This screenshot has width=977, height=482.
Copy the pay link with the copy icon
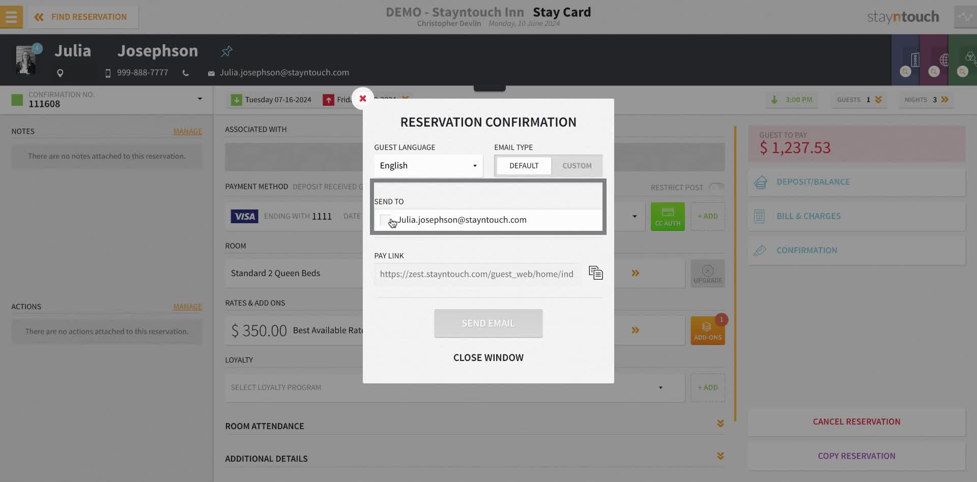click(x=595, y=273)
